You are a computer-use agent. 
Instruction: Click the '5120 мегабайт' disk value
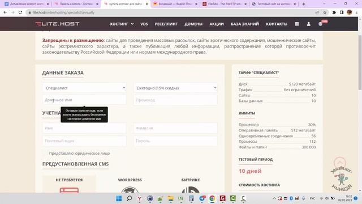302,84
